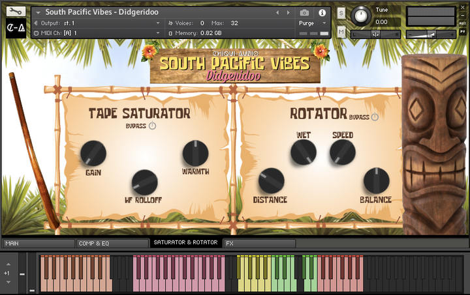Click the snapshot camera icon
This screenshot has width=470, height=295.
[305, 12]
